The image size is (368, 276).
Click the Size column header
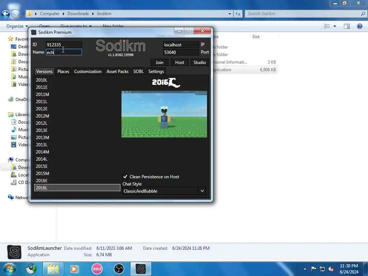tap(264, 37)
